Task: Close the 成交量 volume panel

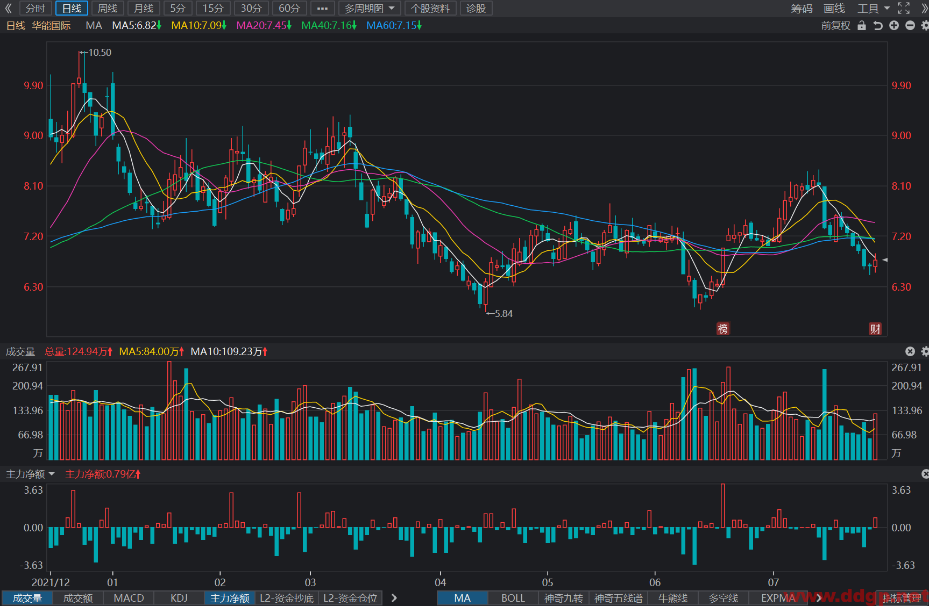Action: click(x=910, y=351)
